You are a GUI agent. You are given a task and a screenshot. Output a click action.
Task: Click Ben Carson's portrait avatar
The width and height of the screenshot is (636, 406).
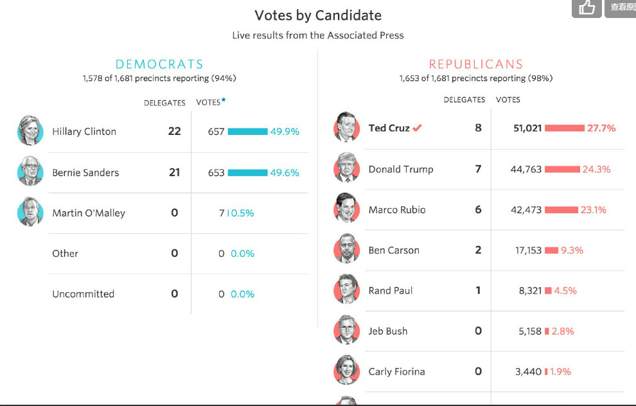347,249
